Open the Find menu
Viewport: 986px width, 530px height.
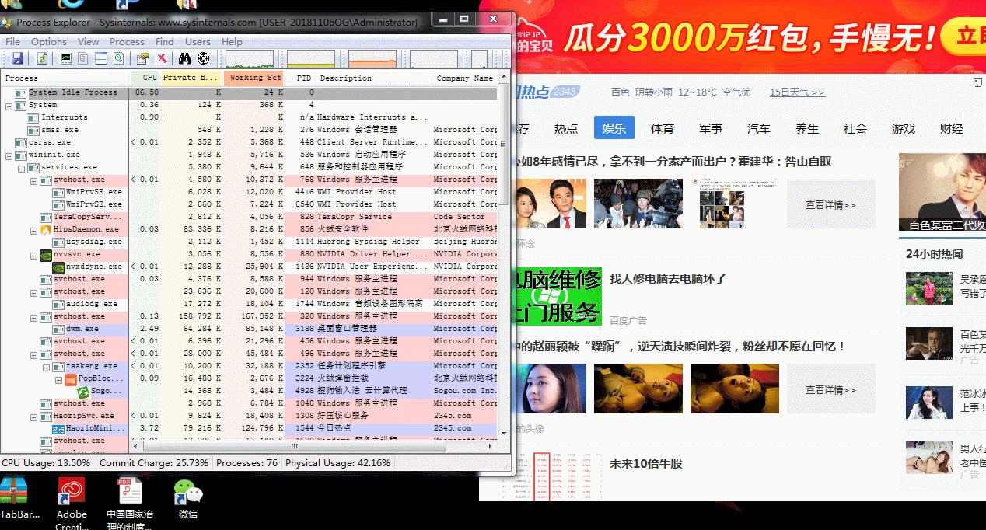coord(165,41)
